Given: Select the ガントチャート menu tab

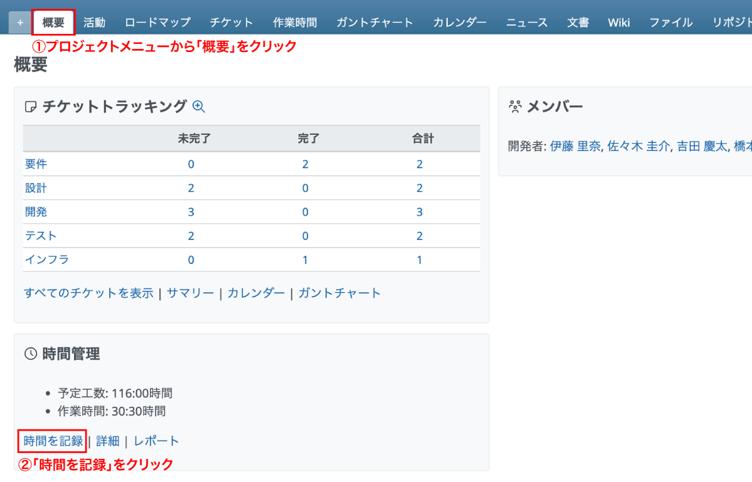Looking at the screenshot, I should click(x=375, y=23).
